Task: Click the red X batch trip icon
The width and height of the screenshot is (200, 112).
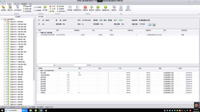Action: coord(85,7)
